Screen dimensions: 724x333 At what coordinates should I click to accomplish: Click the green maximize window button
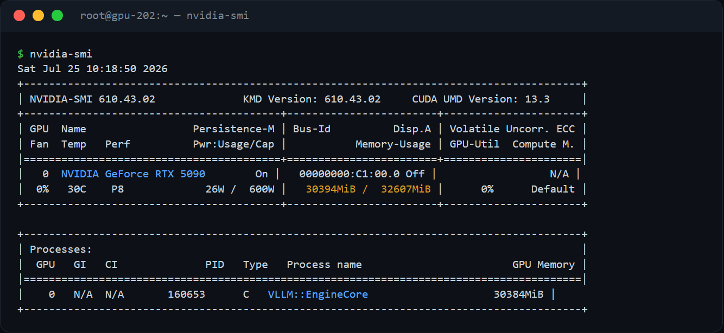pyautogui.click(x=58, y=16)
